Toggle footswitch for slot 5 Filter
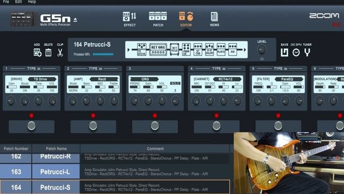The width and height of the screenshot is (344, 194). (x=278, y=126)
